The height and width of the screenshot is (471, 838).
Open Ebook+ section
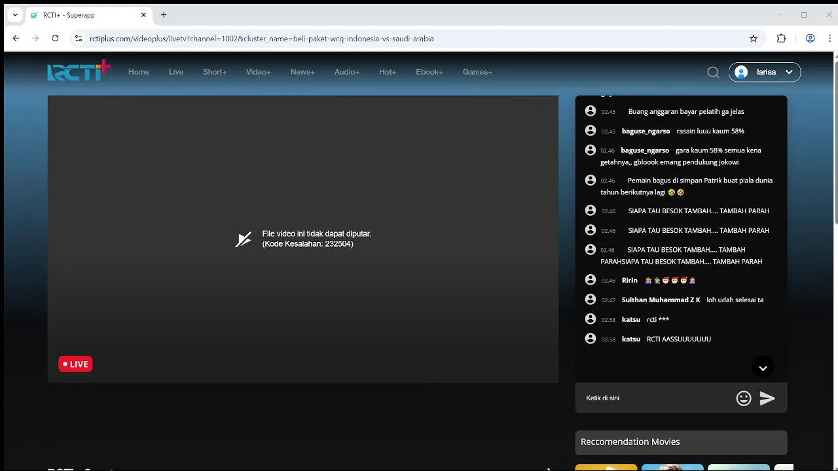point(429,72)
